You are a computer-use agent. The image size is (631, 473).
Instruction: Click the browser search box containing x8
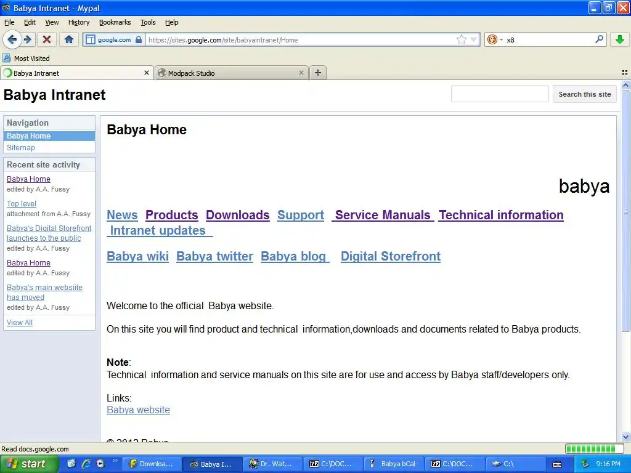click(x=548, y=40)
